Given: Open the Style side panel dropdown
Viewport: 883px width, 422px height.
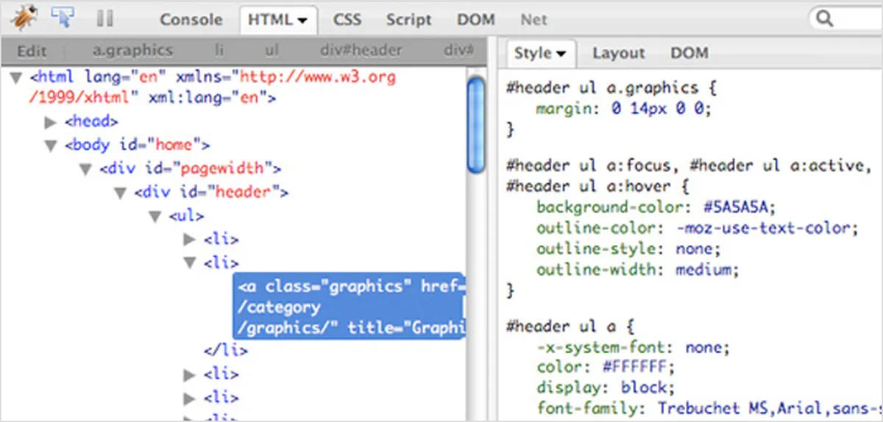Looking at the screenshot, I should click(x=539, y=53).
